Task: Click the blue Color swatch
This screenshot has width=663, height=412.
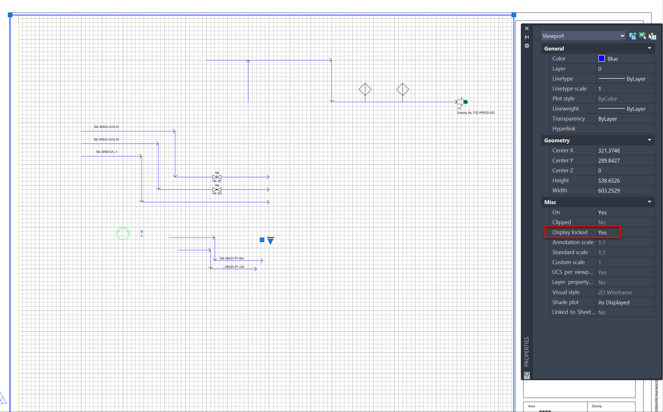Action: 602,58
